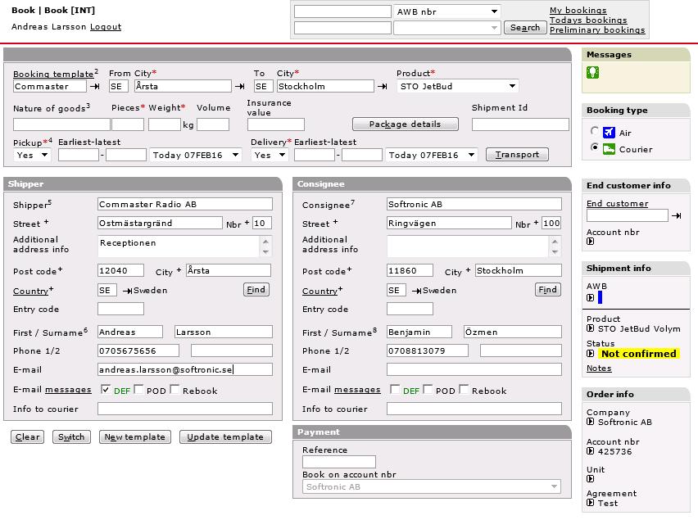Open the Pickup date Today 07FEB16 dropdown
Screen dimensions: 698x520
pyautogui.click(x=196, y=155)
